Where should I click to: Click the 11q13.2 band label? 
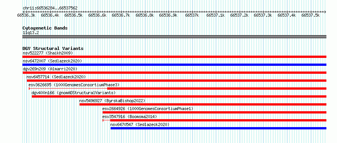point(31,33)
